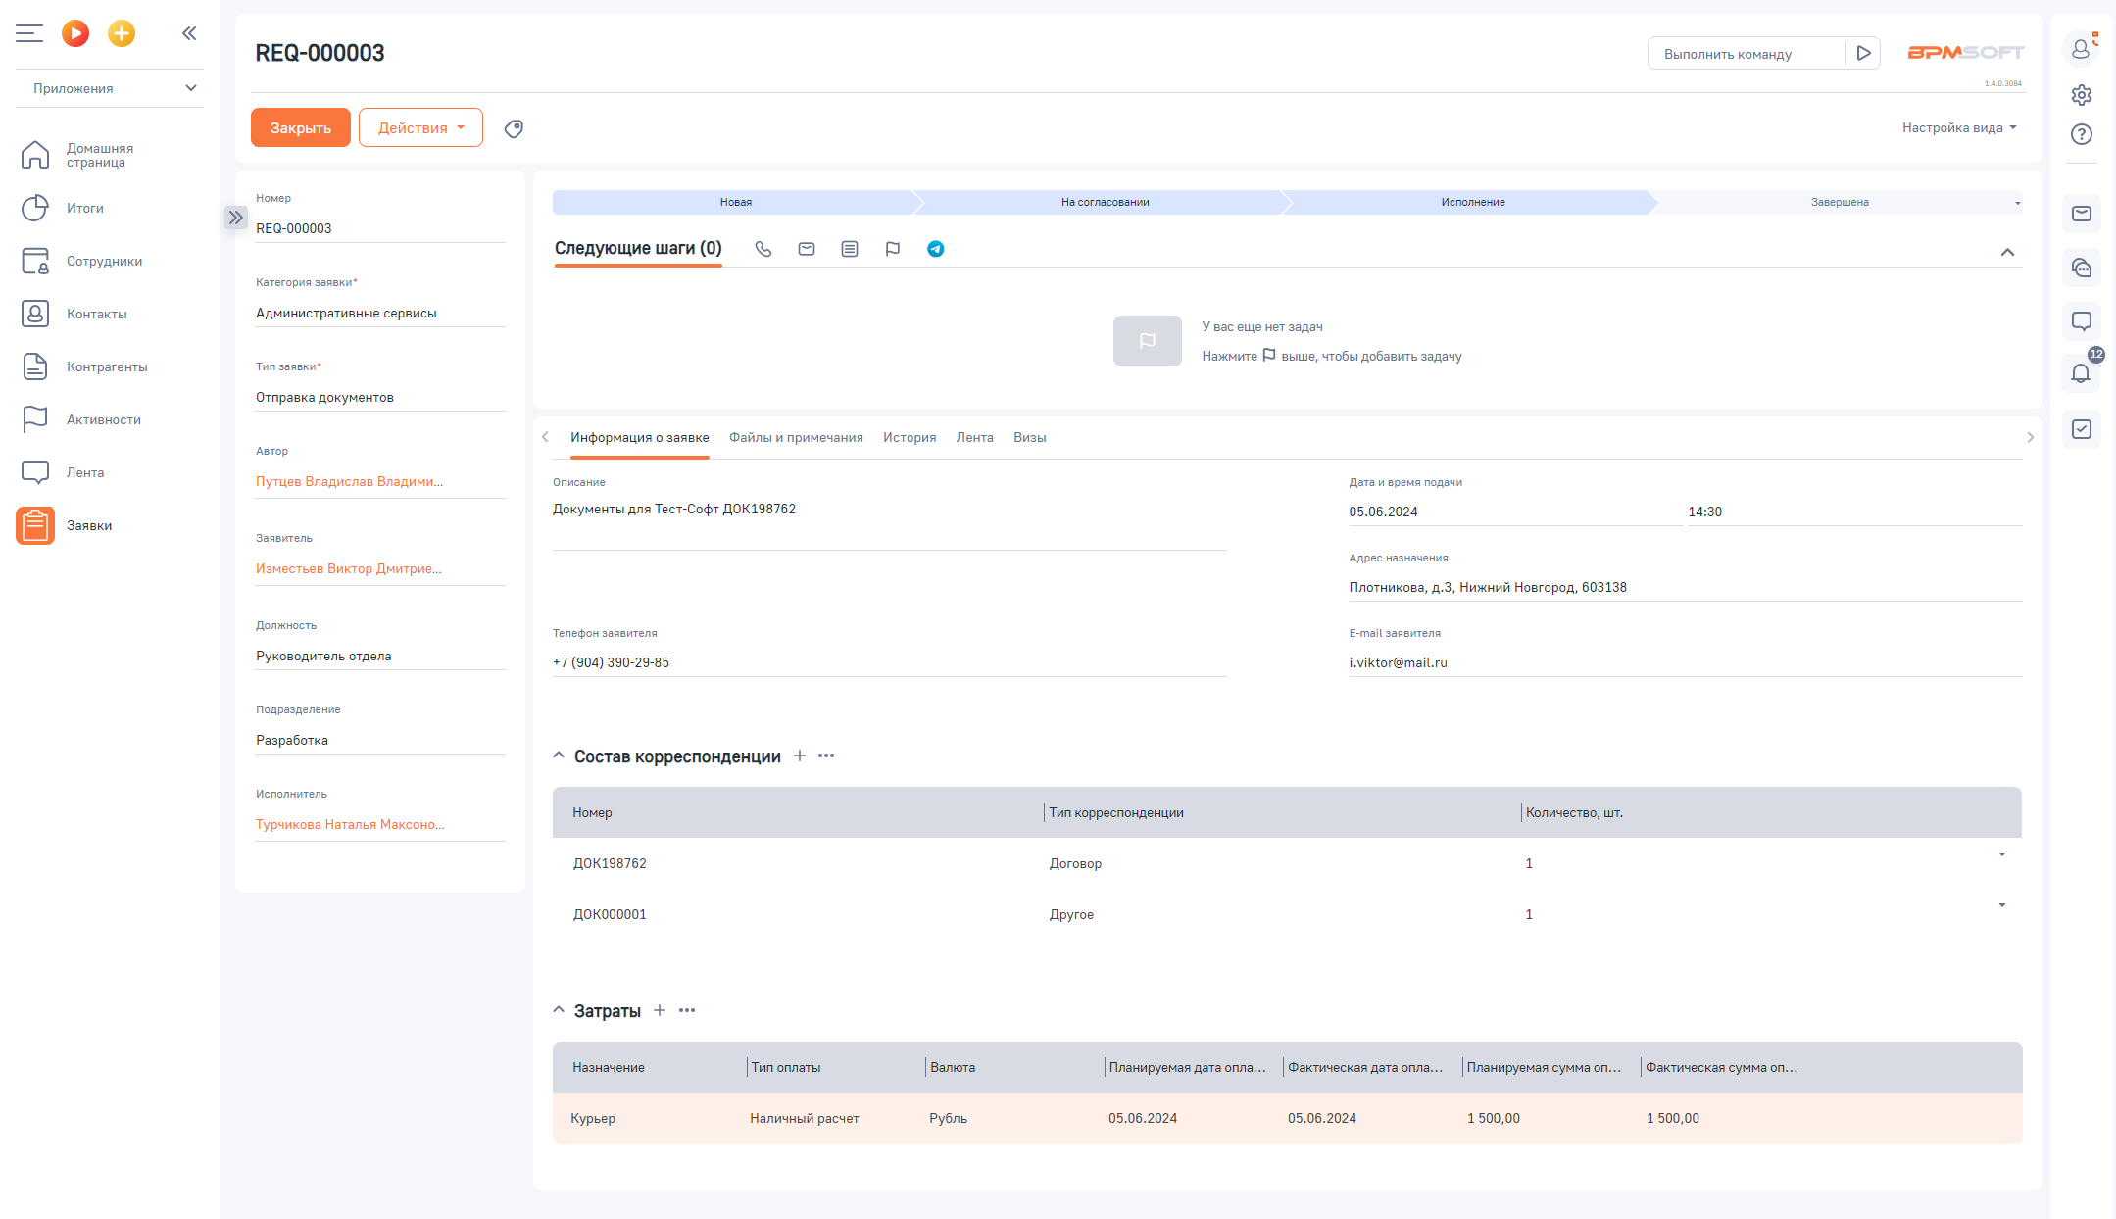Collapse the Следующие шаги panel
This screenshot has height=1219, width=2116.
point(2007,252)
